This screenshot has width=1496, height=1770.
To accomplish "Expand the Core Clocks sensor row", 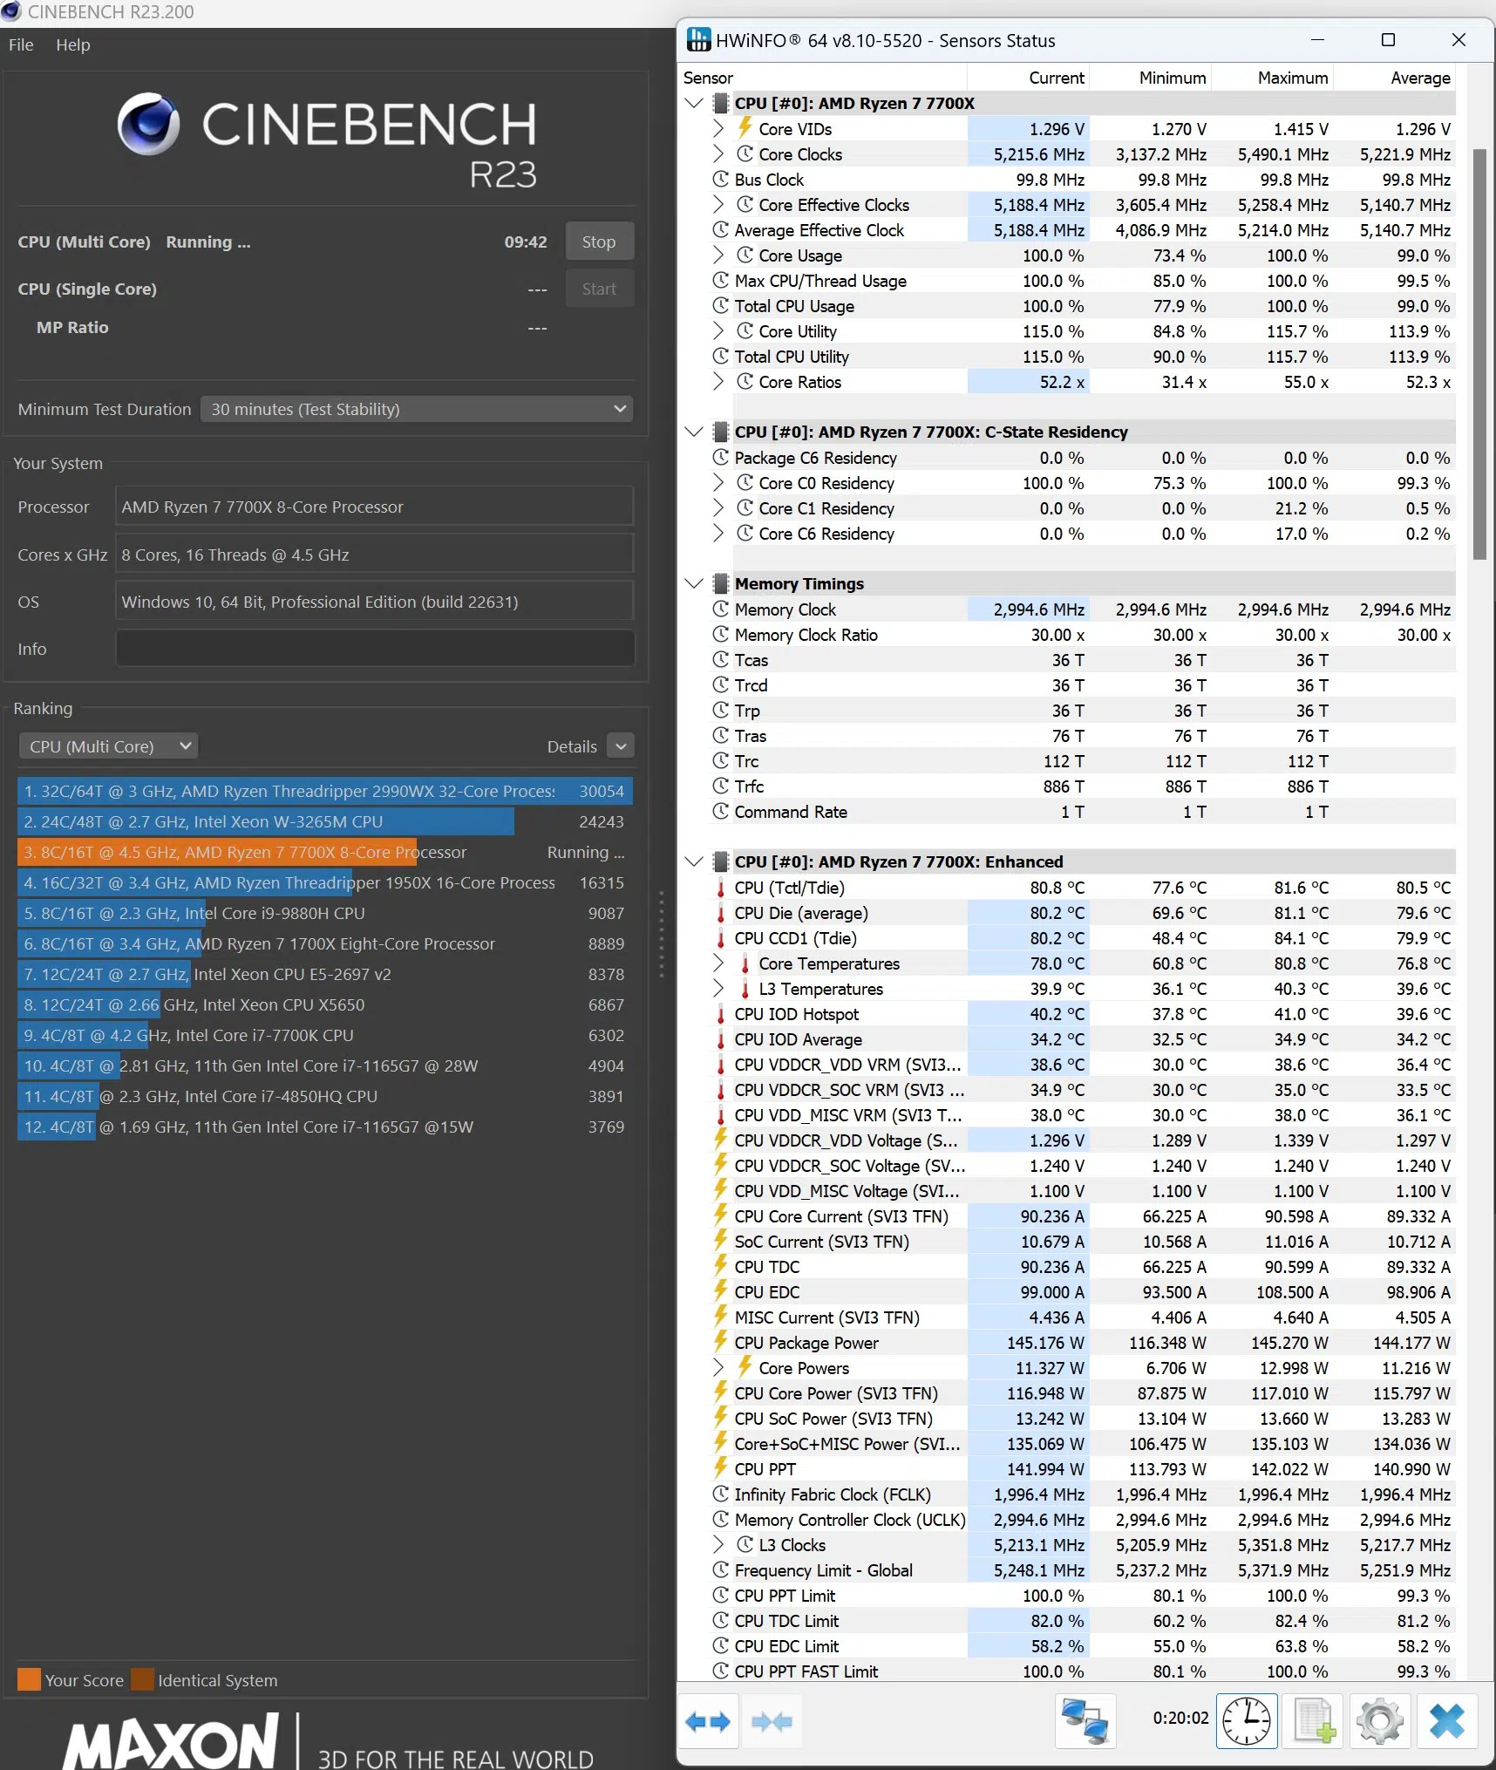I will (717, 154).
